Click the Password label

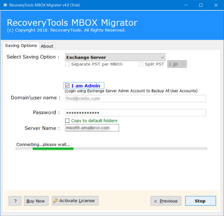click(x=46, y=112)
